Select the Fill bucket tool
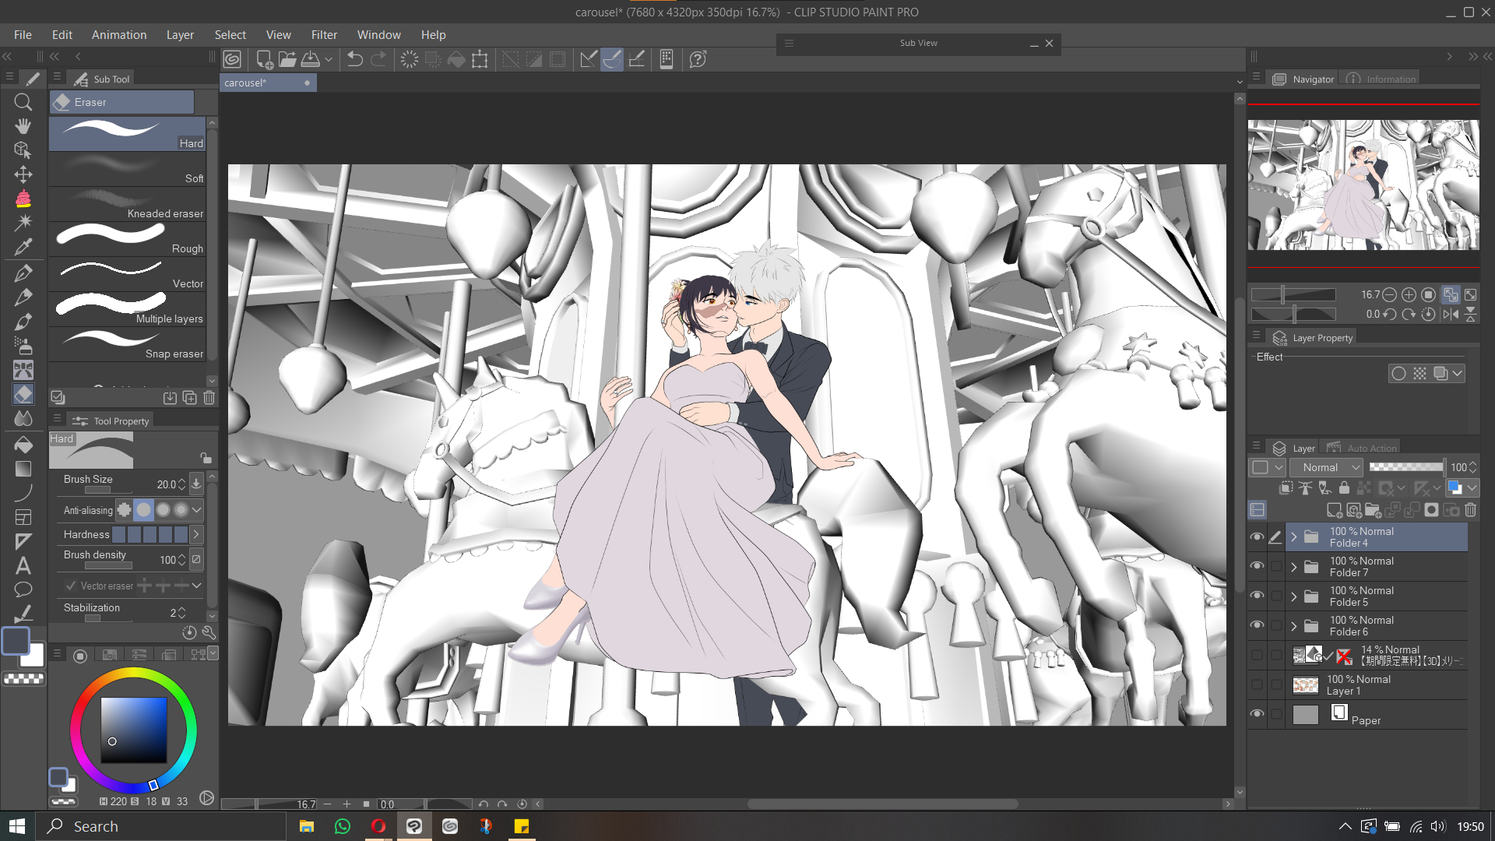 pyautogui.click(x=23, y=445)
